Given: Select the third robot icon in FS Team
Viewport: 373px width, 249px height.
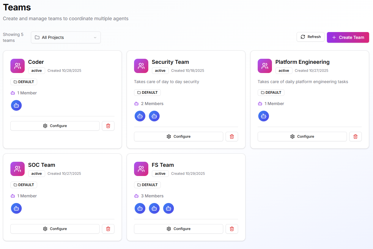Looking at the screenshot, I should [169, 208].
